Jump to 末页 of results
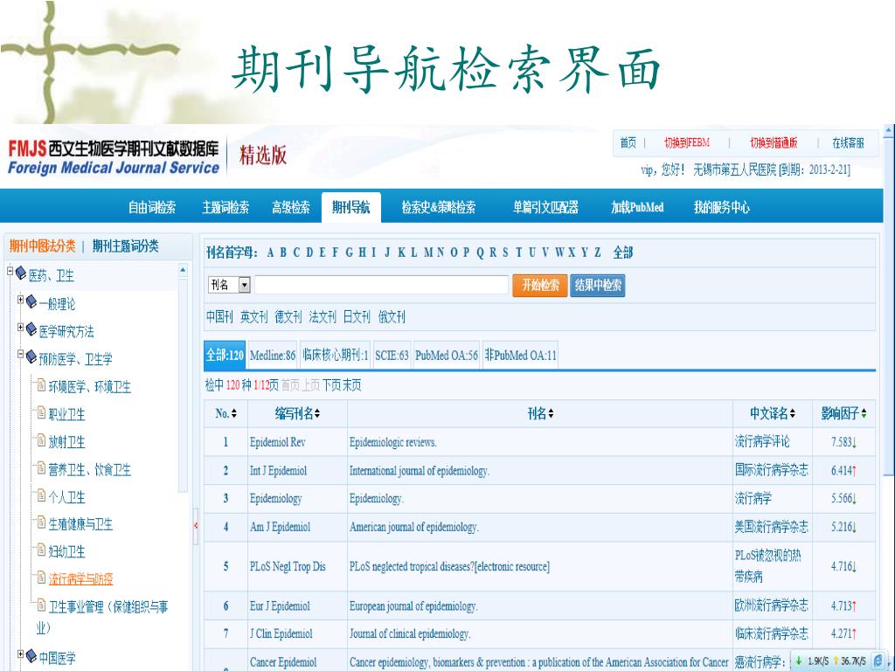Screen dimensions: 895x671 [351, 385]
